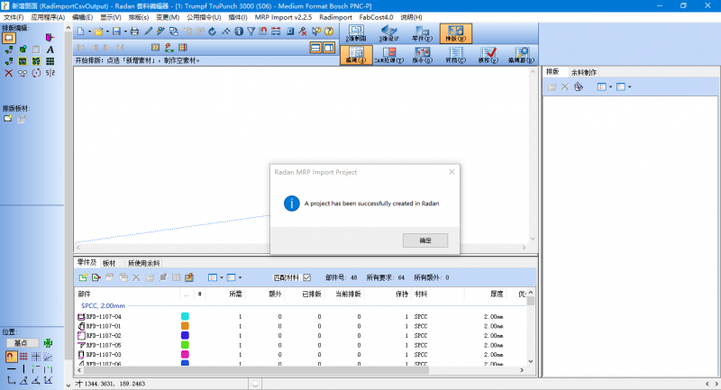
Task: Click the help question mark icon
Action: click(x=329, y=32)
